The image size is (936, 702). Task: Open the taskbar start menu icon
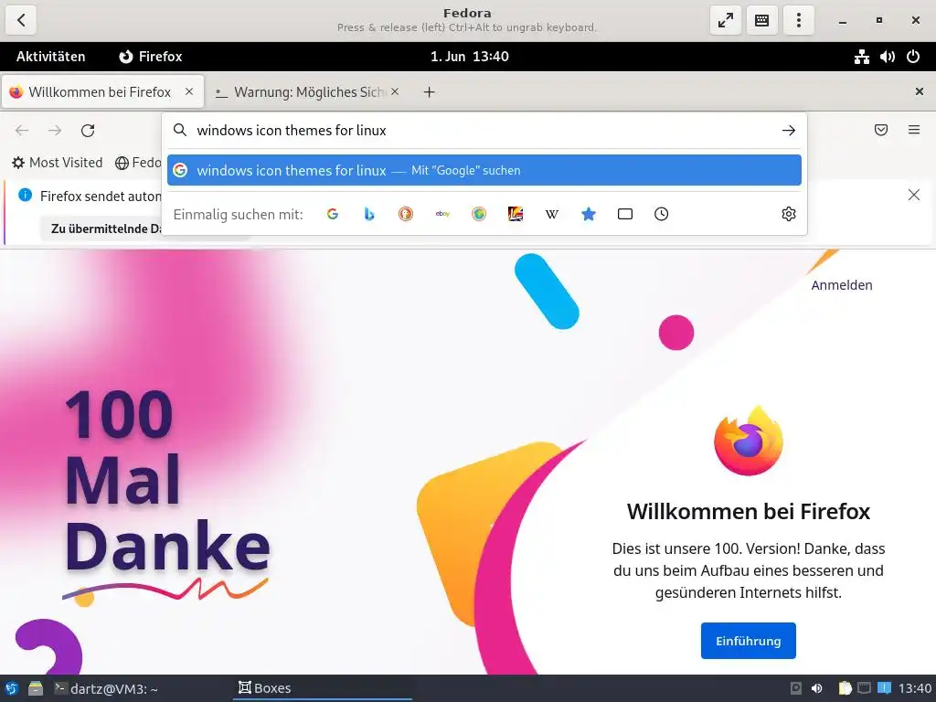click(x=11, y=688)
